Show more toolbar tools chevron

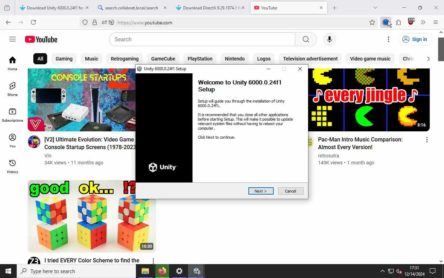(x=423, y=22)
